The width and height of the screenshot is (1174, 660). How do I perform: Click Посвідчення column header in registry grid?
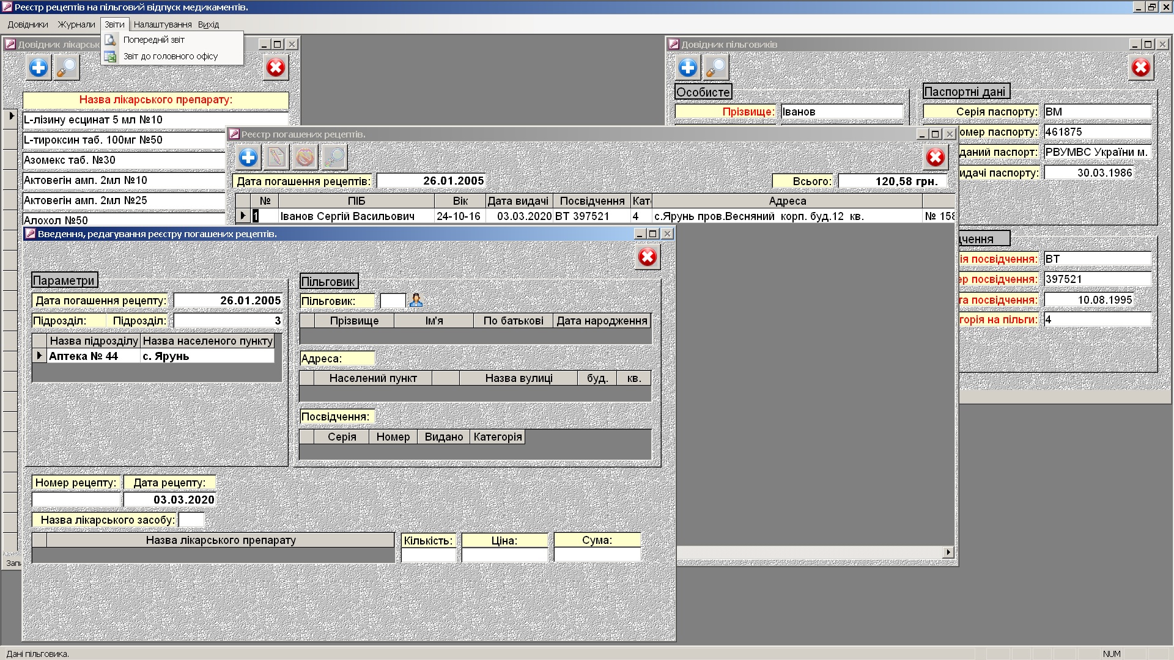592,201
